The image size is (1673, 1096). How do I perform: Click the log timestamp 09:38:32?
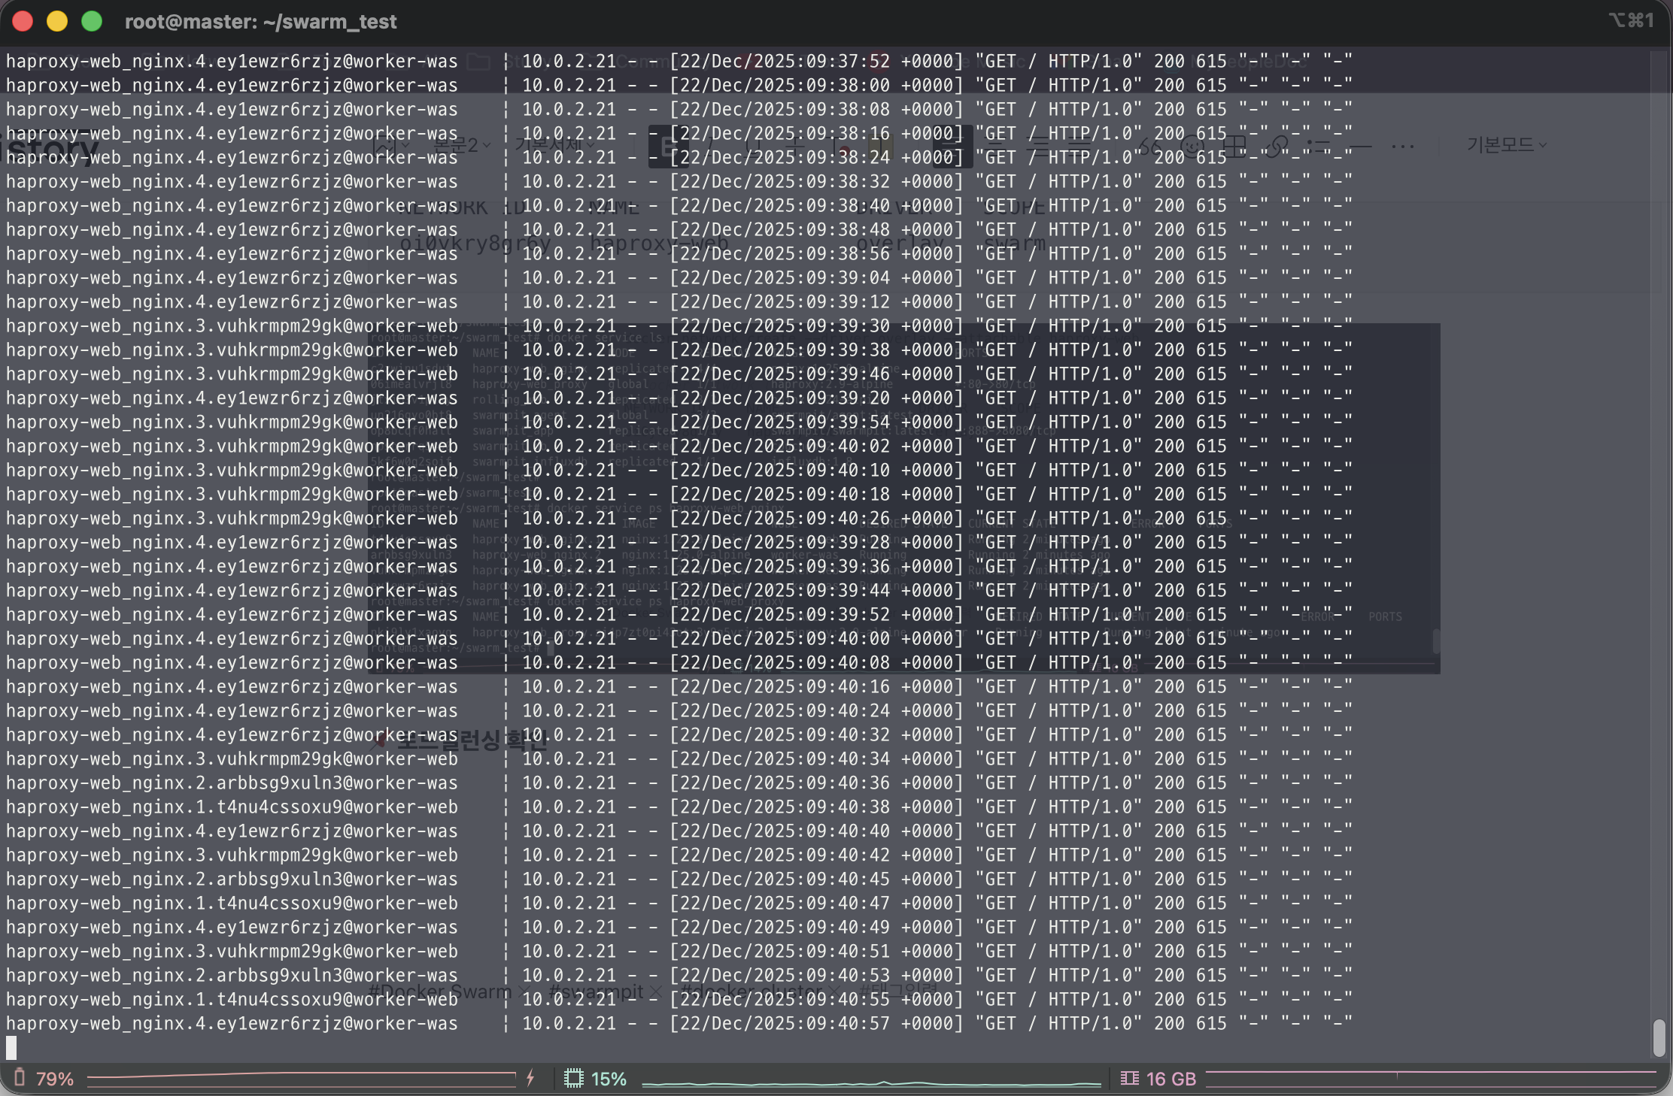[848, 181]
